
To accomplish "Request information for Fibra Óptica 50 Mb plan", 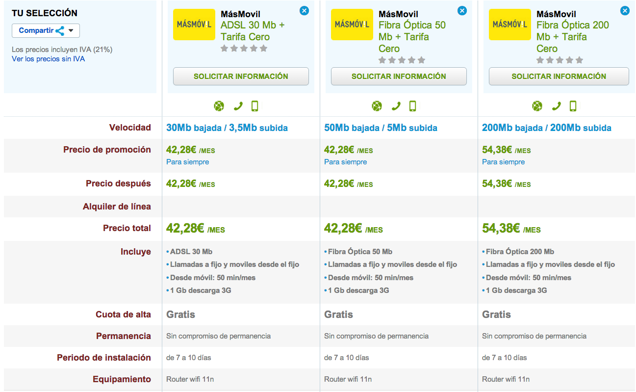I will click(x=399, y=77).
